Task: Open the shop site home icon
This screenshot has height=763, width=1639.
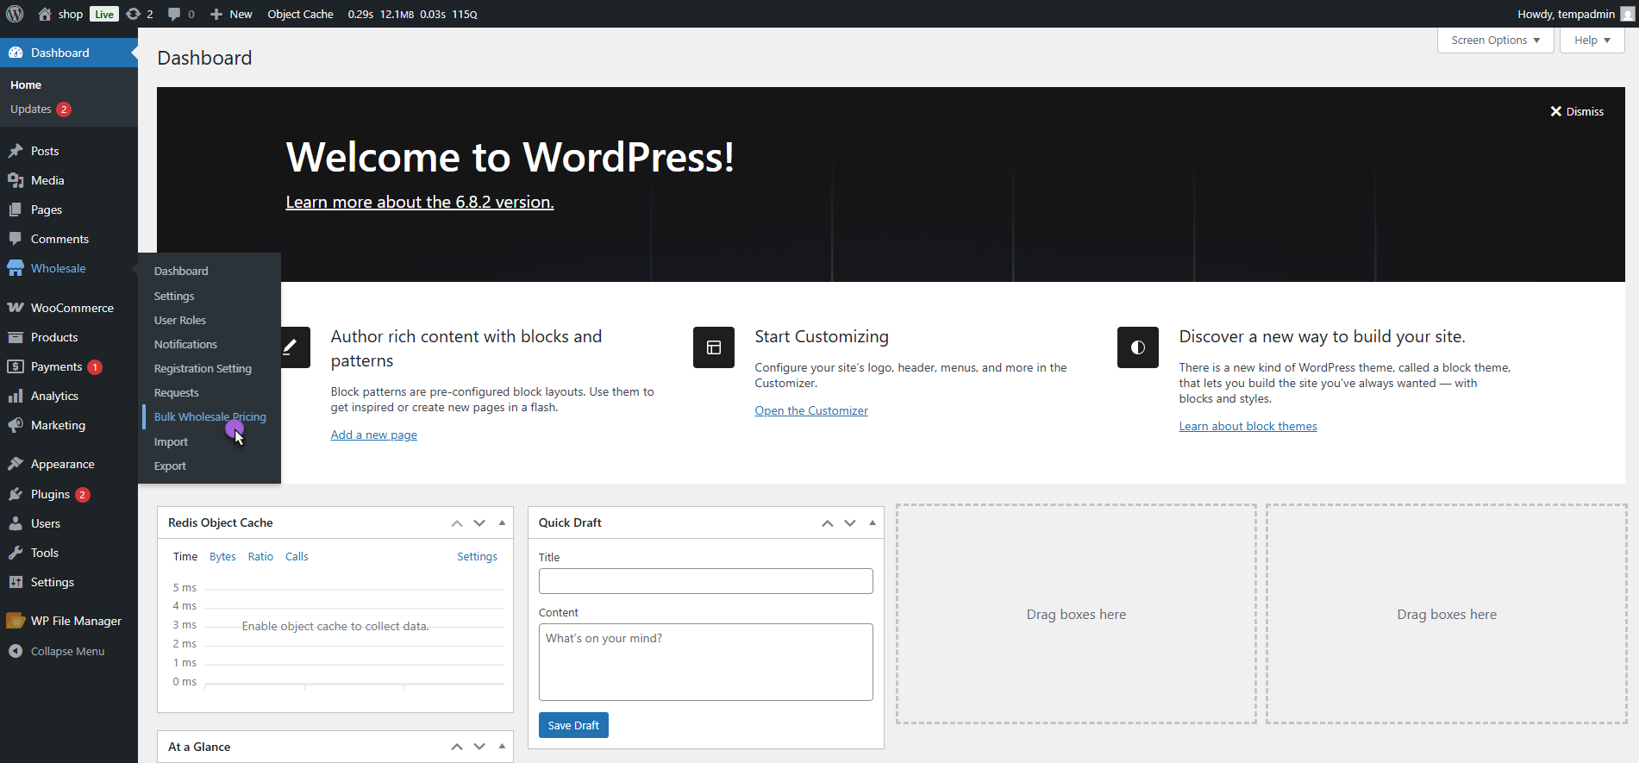Action: (45, 14)
